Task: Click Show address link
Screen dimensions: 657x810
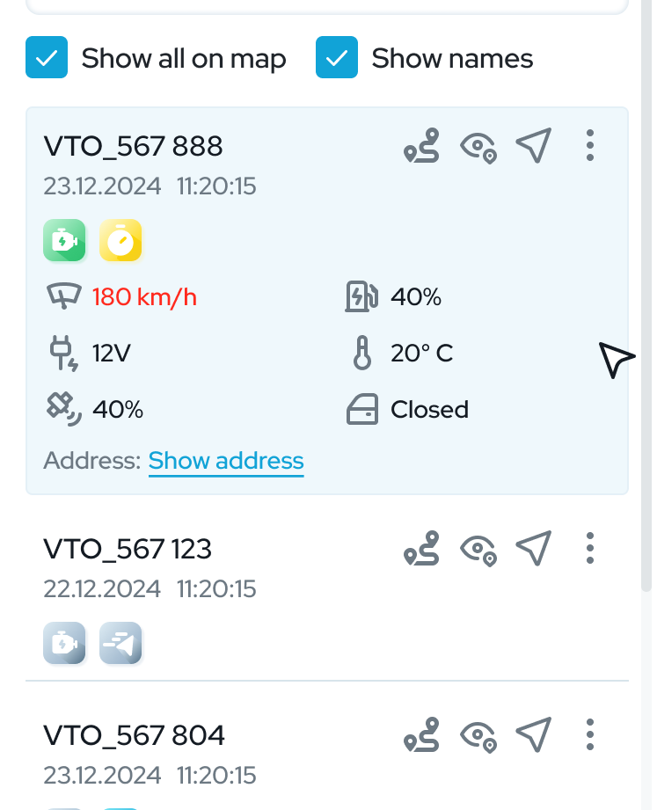Action: [226, 461]
